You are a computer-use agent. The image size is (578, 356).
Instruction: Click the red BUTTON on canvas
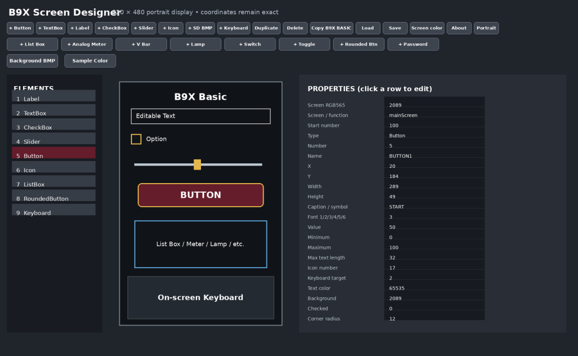pyautogui.click(x=201, y=195)
